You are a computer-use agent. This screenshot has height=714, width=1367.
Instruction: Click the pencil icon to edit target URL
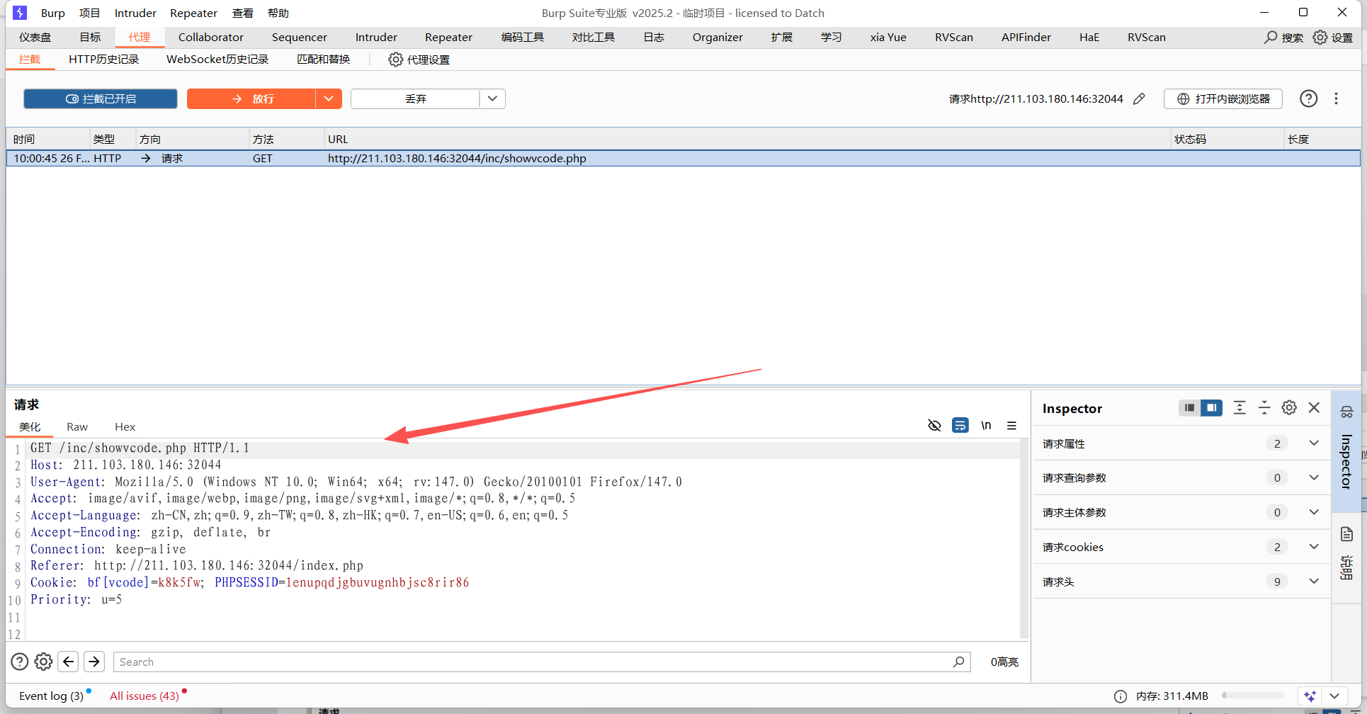1139,99
